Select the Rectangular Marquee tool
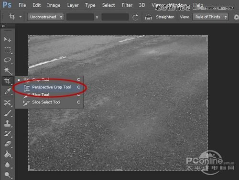239x180 pixels. pos(8,50)
